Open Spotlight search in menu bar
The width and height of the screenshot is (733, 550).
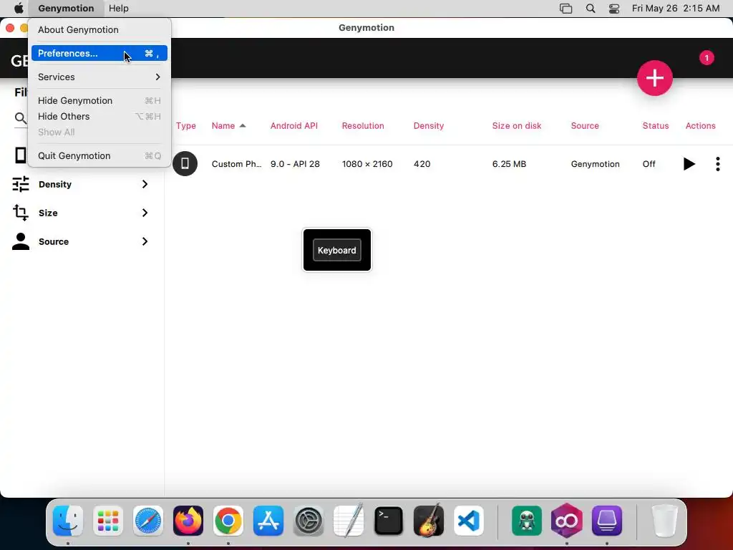[591, 9]
